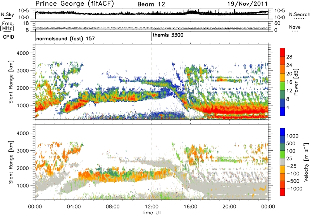310x215 pixels.
Task: Click the '-500' velocity colorbar value
Action: click(293, 181)
